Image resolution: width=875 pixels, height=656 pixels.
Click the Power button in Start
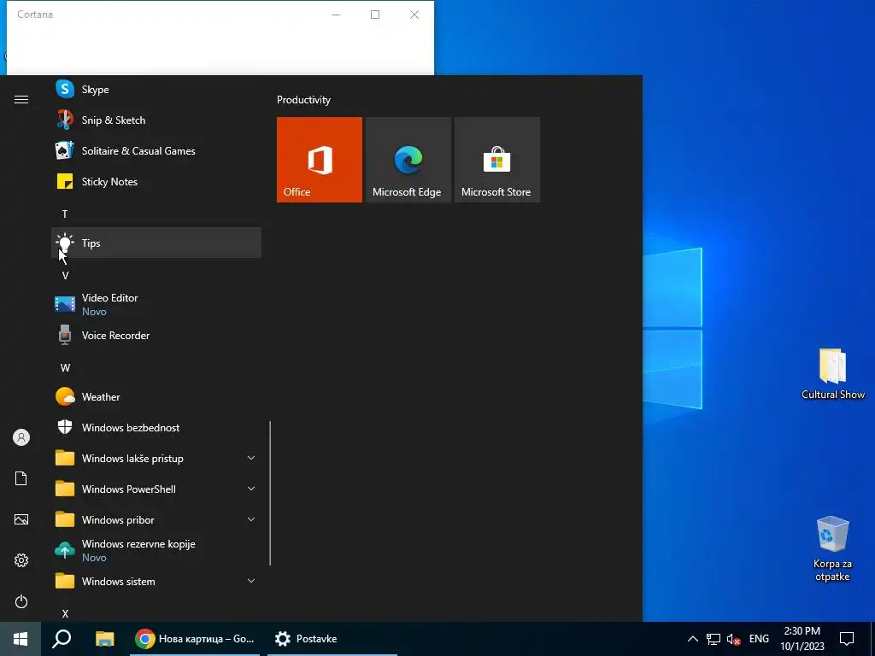point(21,601)
